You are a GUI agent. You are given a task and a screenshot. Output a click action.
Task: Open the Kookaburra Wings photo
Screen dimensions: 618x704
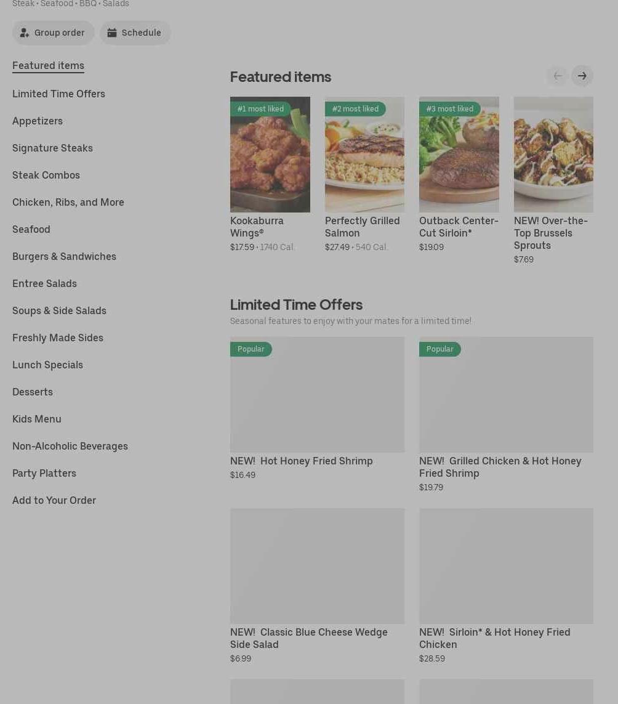270,155
